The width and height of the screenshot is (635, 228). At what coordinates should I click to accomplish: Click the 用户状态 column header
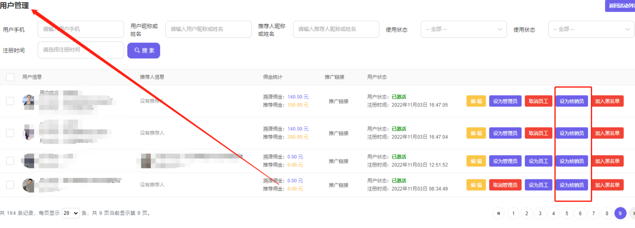pos(377,77)
